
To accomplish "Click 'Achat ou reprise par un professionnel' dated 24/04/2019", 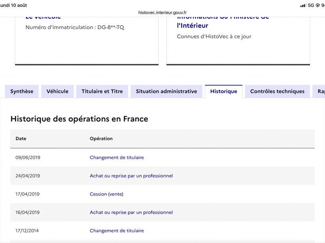I will tap(131, 176).
